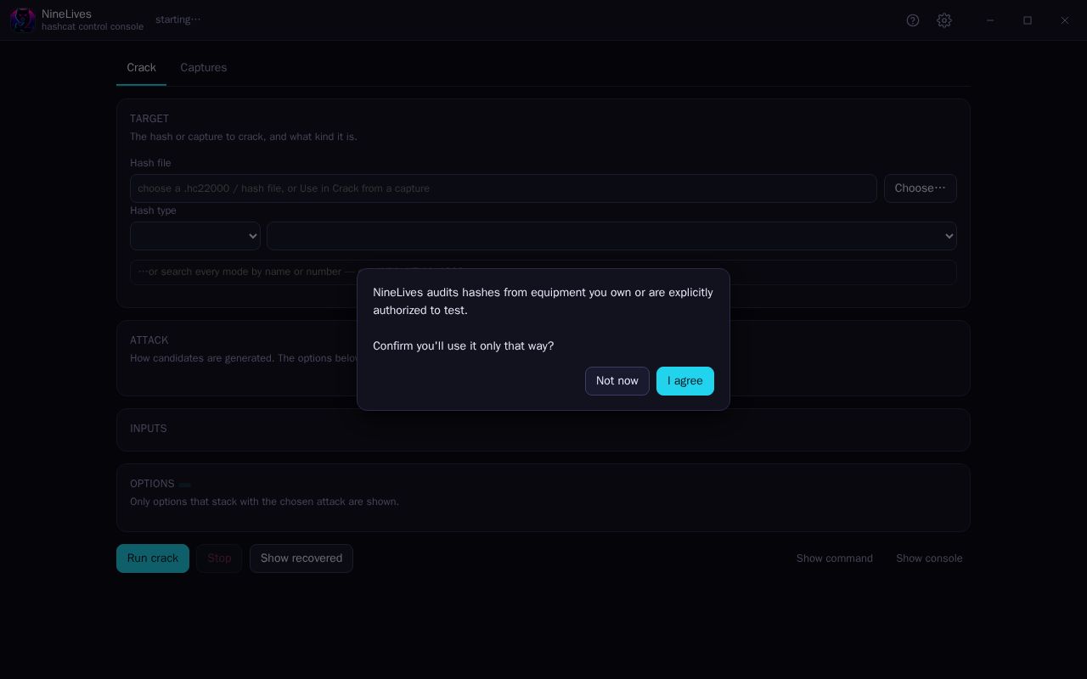Click the hashcat control console subtitle
The image size is (1087, 679).
[x=93, y=26]
